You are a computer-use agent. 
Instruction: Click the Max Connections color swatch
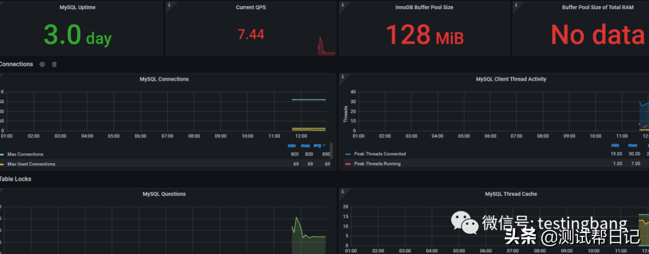[2, 155]
